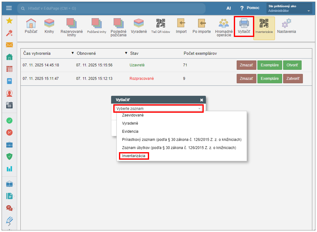The image size is (317, 232).
Task: Open the Požičať lending icon
Action: (31, 24)
